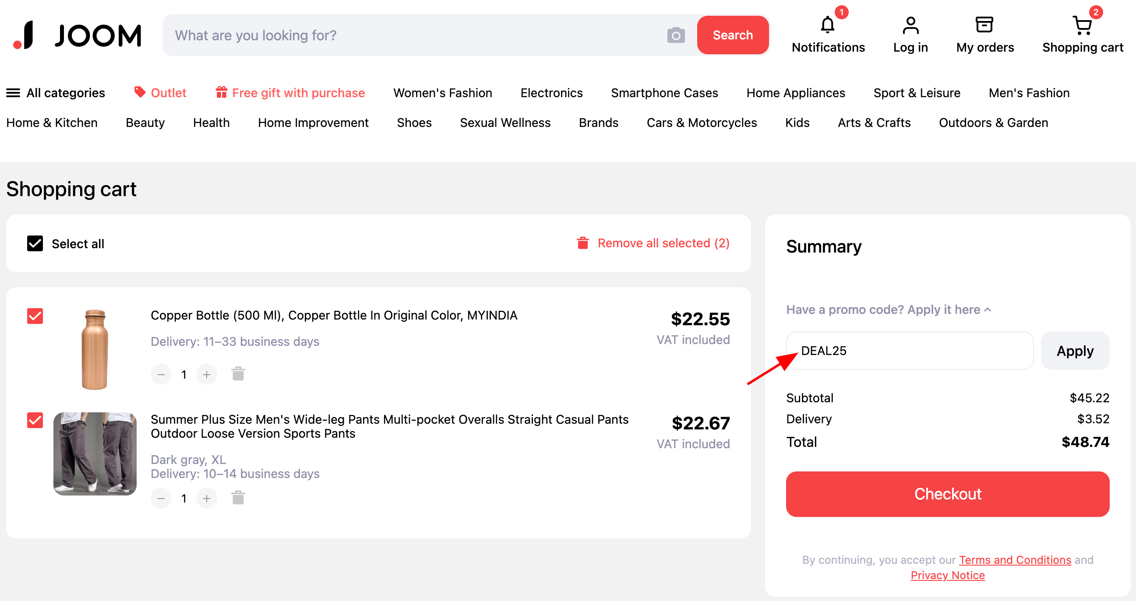
Task: Uncheck the Copper Bottle item checkbox
Action: click(x=35, y=316)
